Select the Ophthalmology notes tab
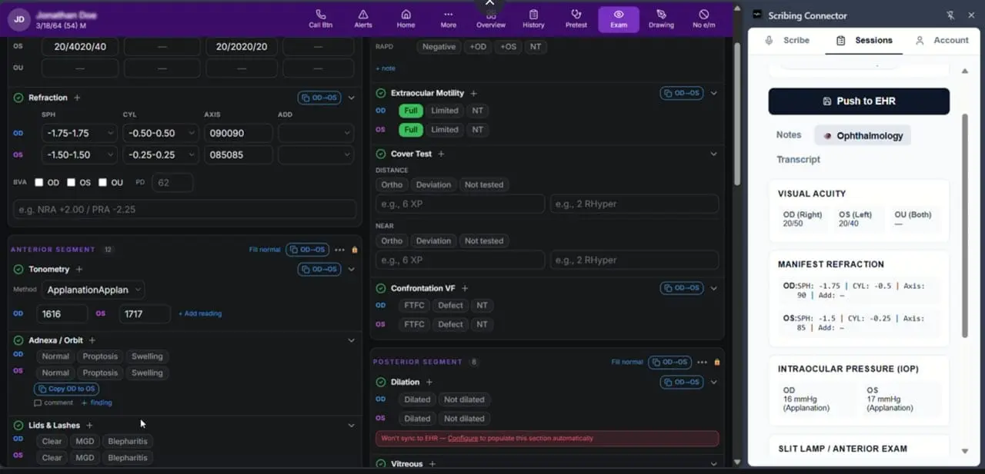Viewport: 985px width, 474px height. 863,135
